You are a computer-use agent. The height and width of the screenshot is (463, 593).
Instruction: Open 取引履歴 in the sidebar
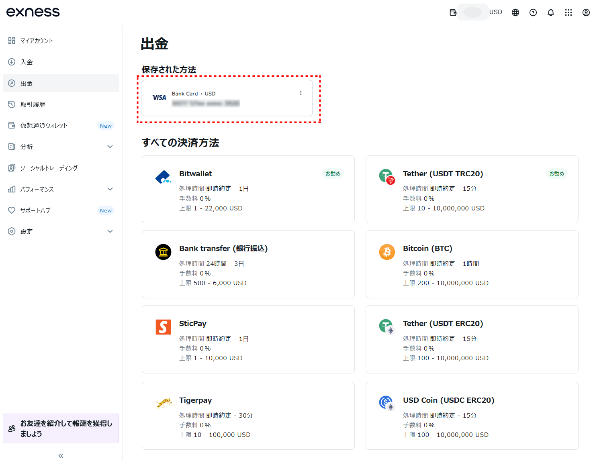pyautogui.click(x=61, y=104)
